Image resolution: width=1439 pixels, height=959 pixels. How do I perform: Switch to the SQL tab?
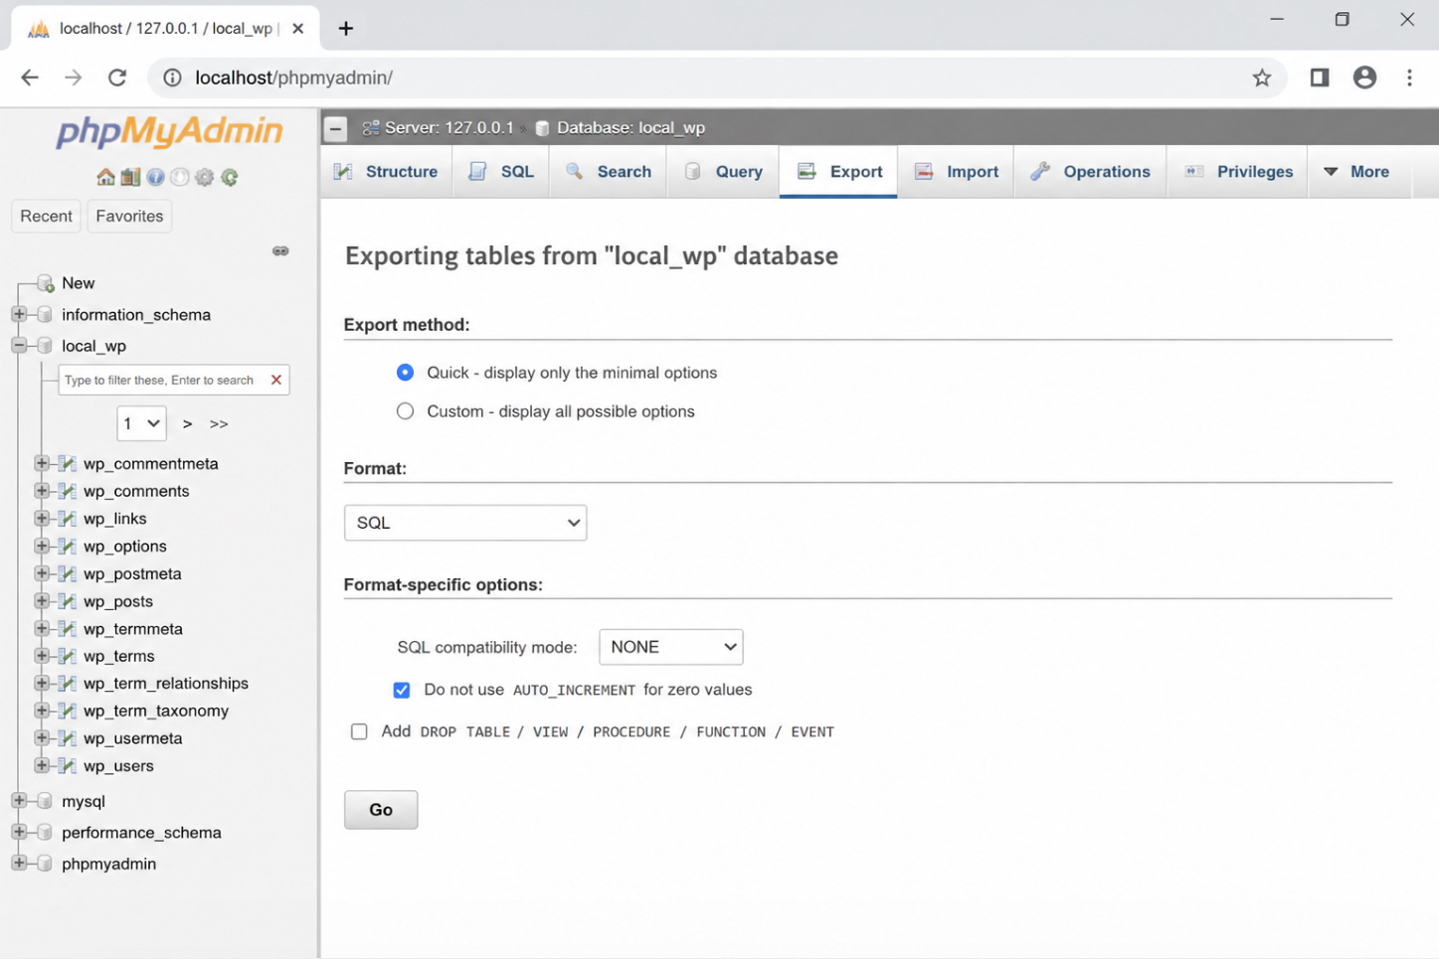pyautogui.click(x=501, y=172)
